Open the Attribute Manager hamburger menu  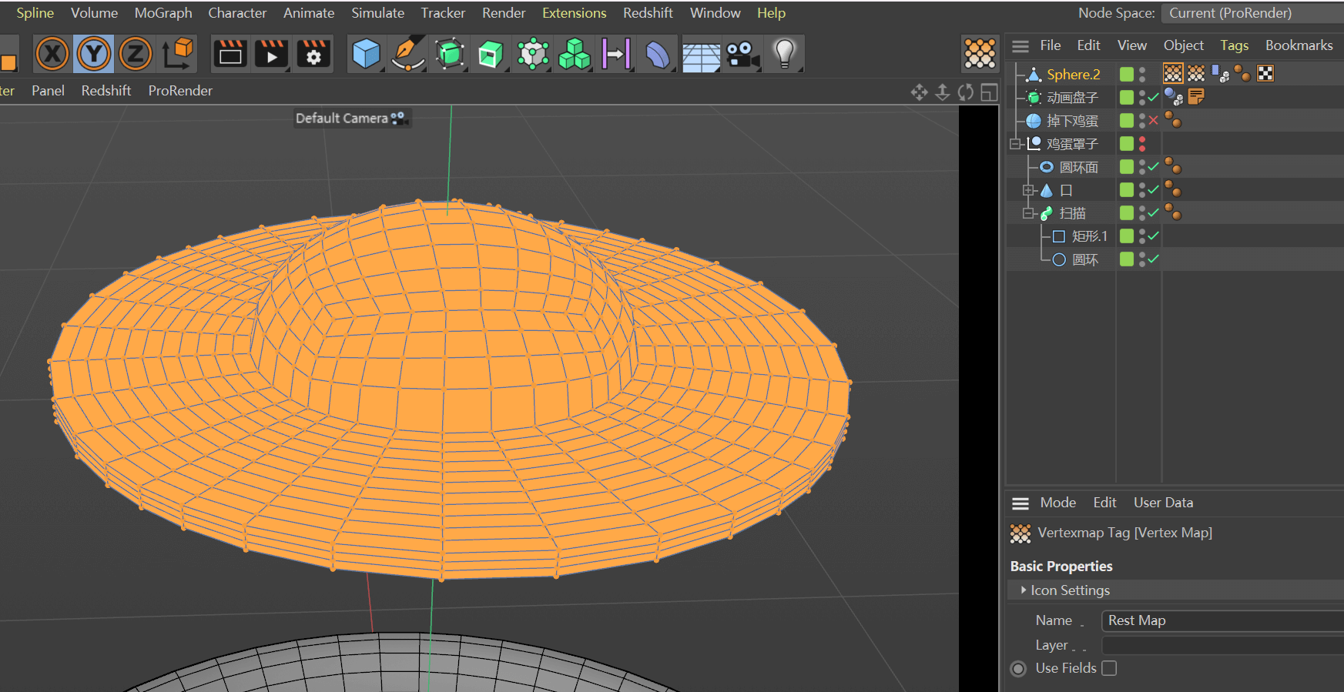point(1021,503)
